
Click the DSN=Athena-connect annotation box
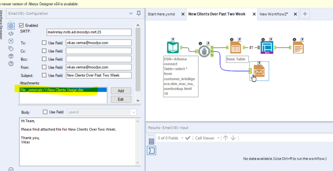(x=181, y=76)
